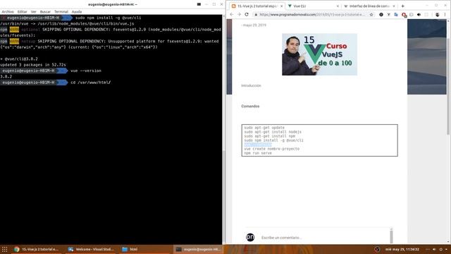Screen dimensions: 451x254
Task: Click the megaphone browser extension icon
Action: pos(419,14)
